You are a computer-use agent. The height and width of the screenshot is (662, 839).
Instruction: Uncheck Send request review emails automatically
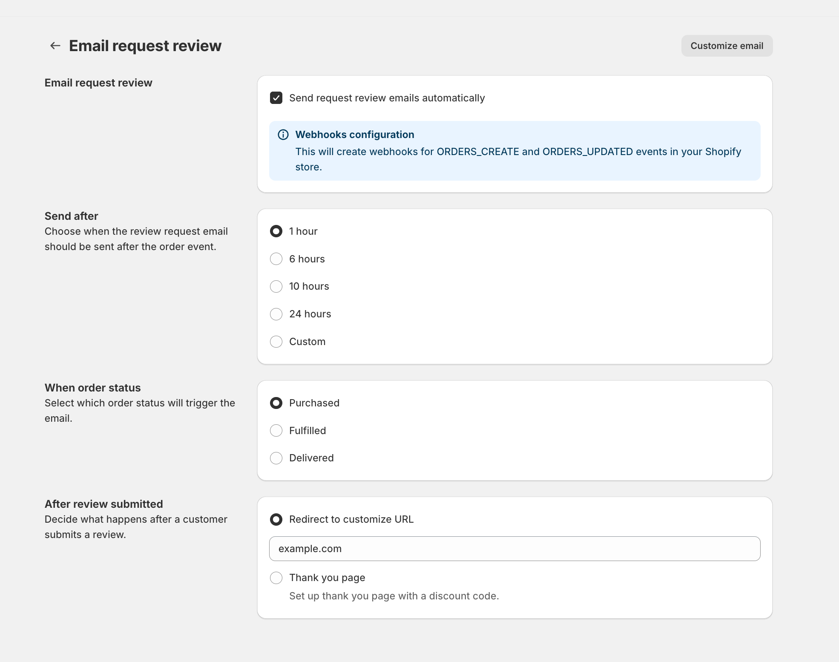click(276, 98)
